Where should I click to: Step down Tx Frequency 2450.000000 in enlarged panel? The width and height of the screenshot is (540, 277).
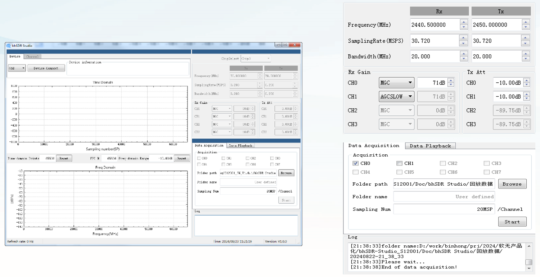[526, 28]
